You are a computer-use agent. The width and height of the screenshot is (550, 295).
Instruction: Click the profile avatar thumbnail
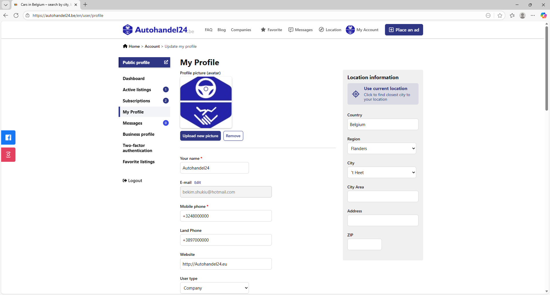[x=206, y=102]
